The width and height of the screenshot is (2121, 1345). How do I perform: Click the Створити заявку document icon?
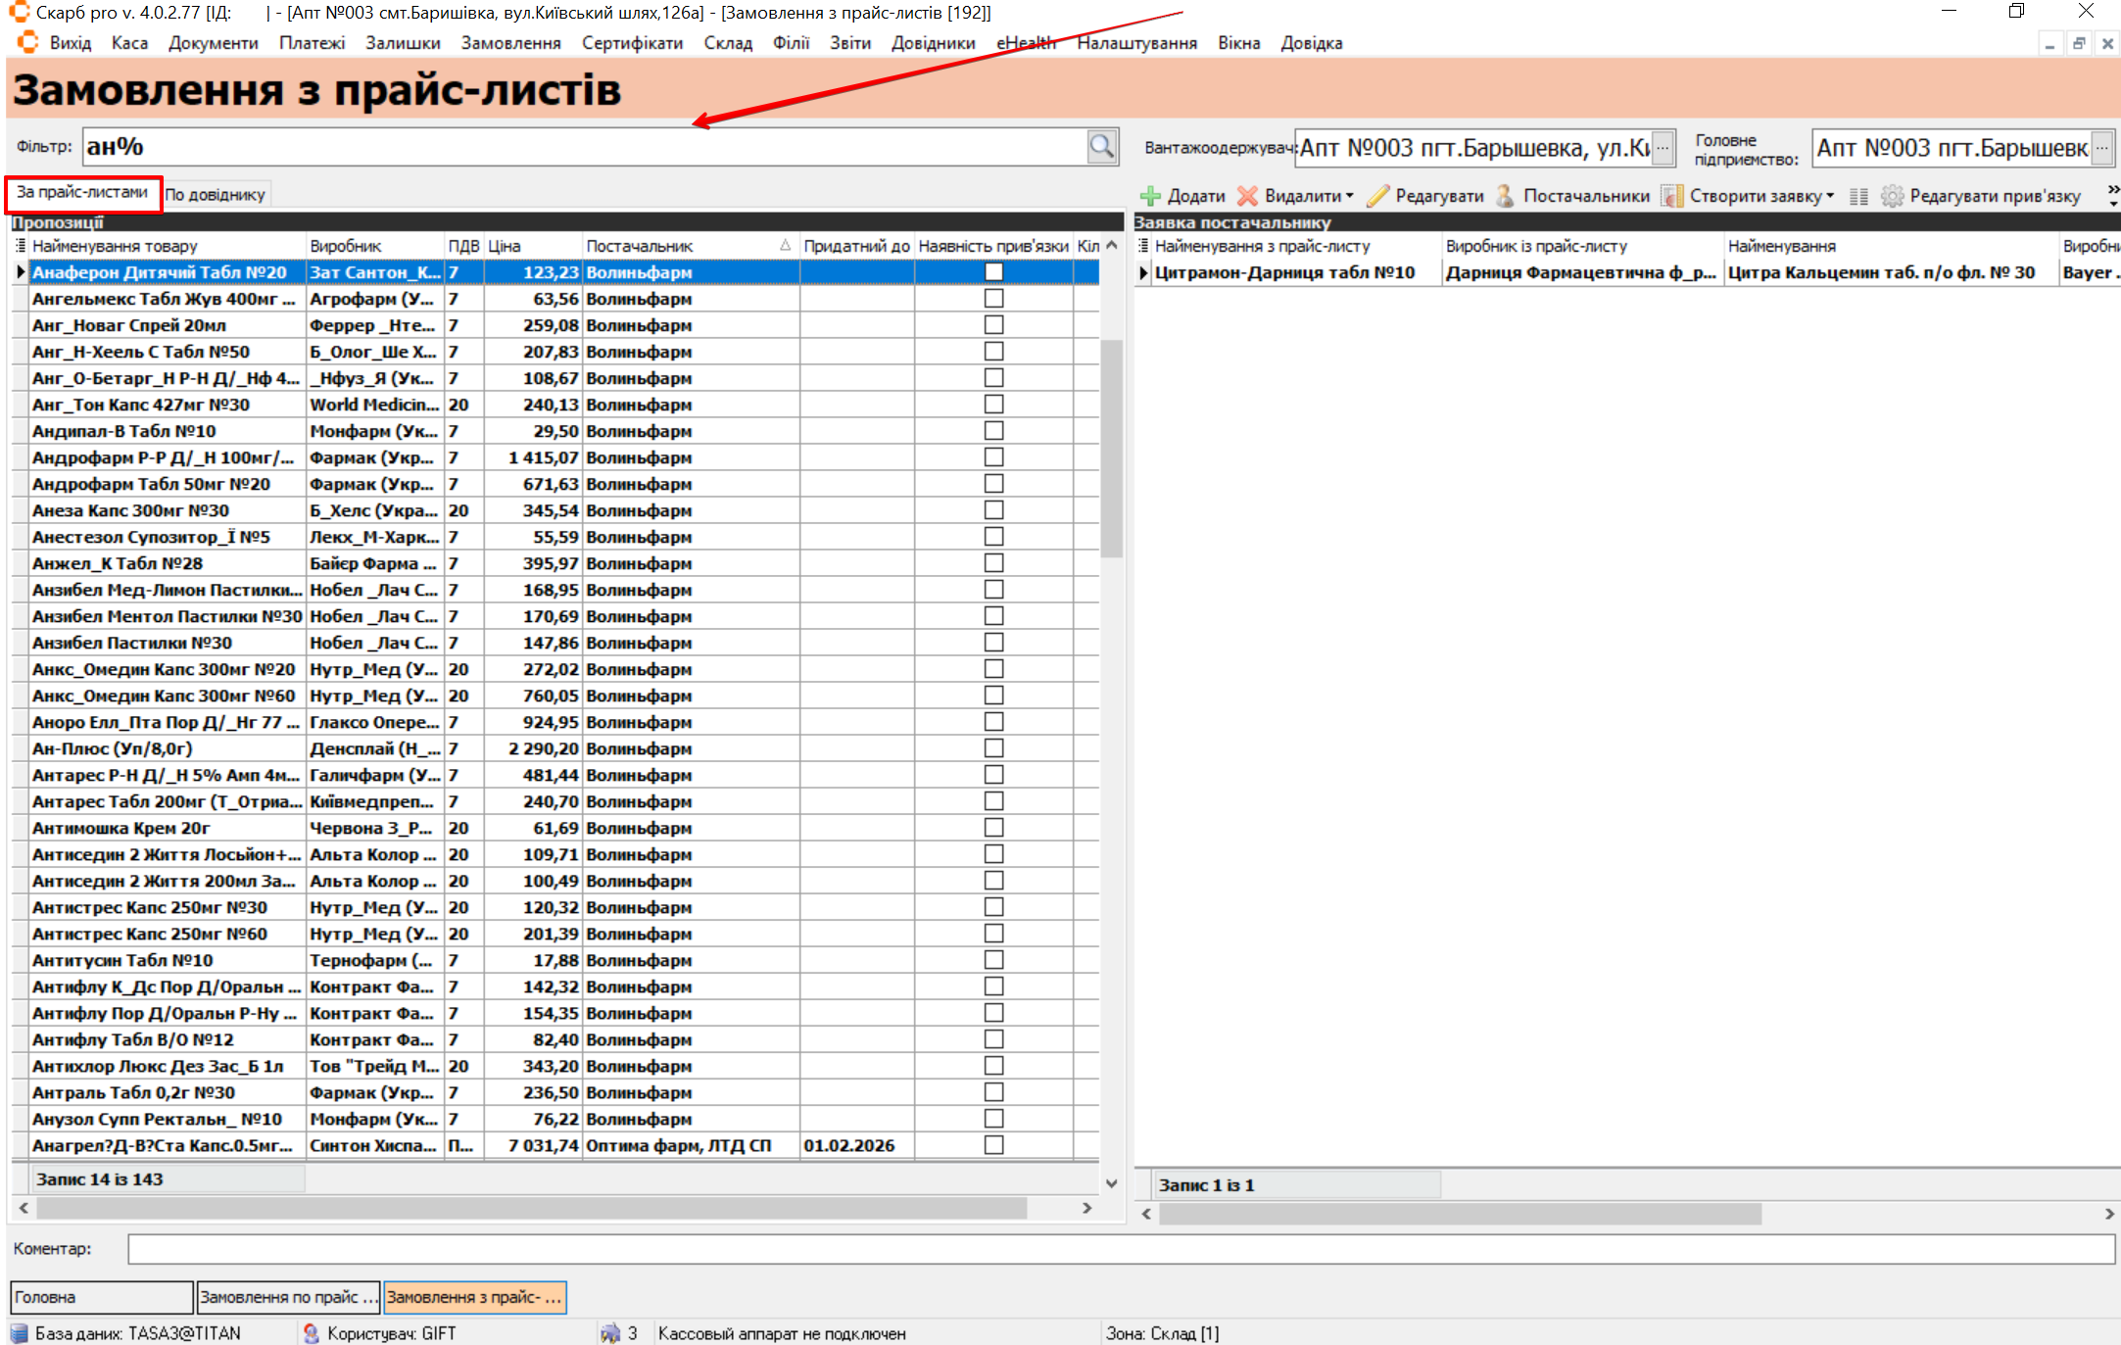click(1672, 196)
